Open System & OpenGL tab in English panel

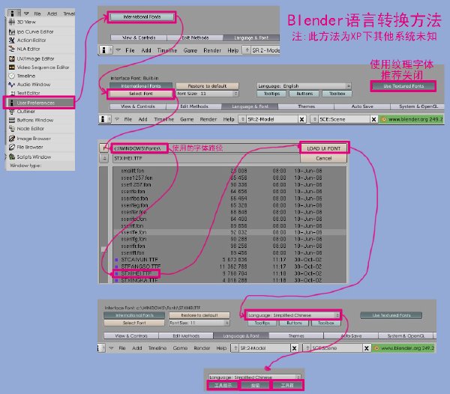tap(418, 106)
